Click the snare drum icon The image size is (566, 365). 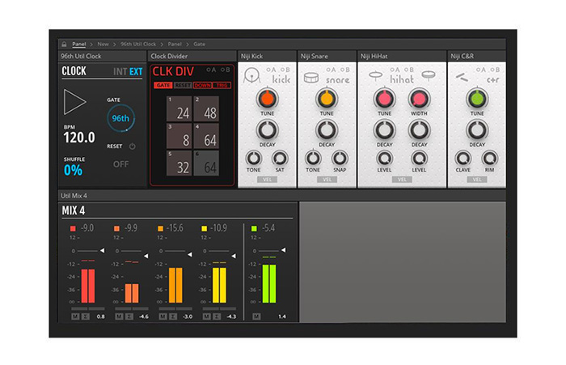coord(310,79)
